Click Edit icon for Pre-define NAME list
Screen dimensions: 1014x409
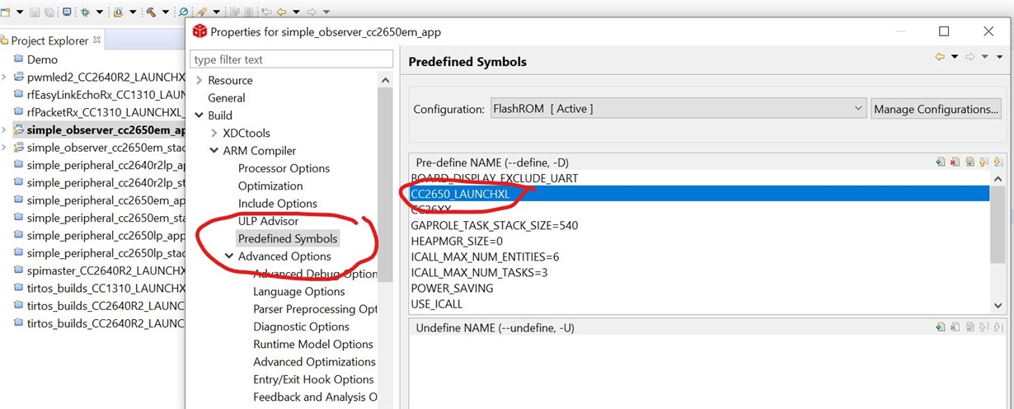point(969,162)
